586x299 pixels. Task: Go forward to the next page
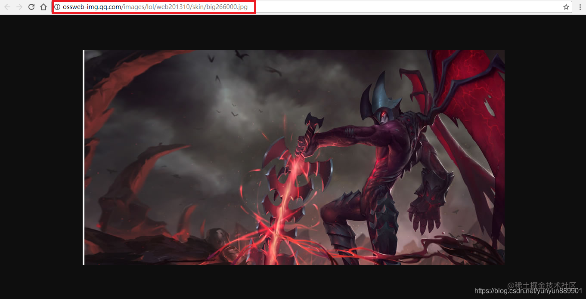tap(19, 7)
